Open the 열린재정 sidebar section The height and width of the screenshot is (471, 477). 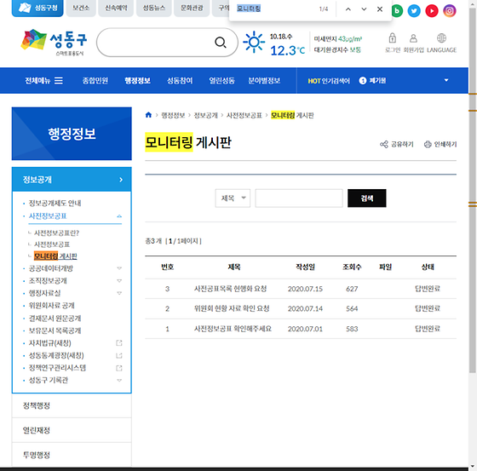(x=72, y=430)
